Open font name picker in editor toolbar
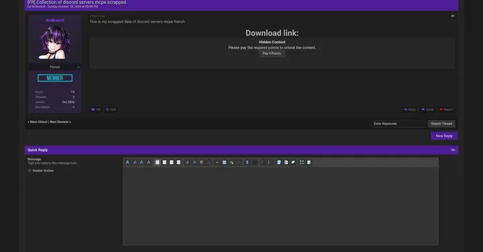Viewport: 483px width, 252px height. click(187, 162)
